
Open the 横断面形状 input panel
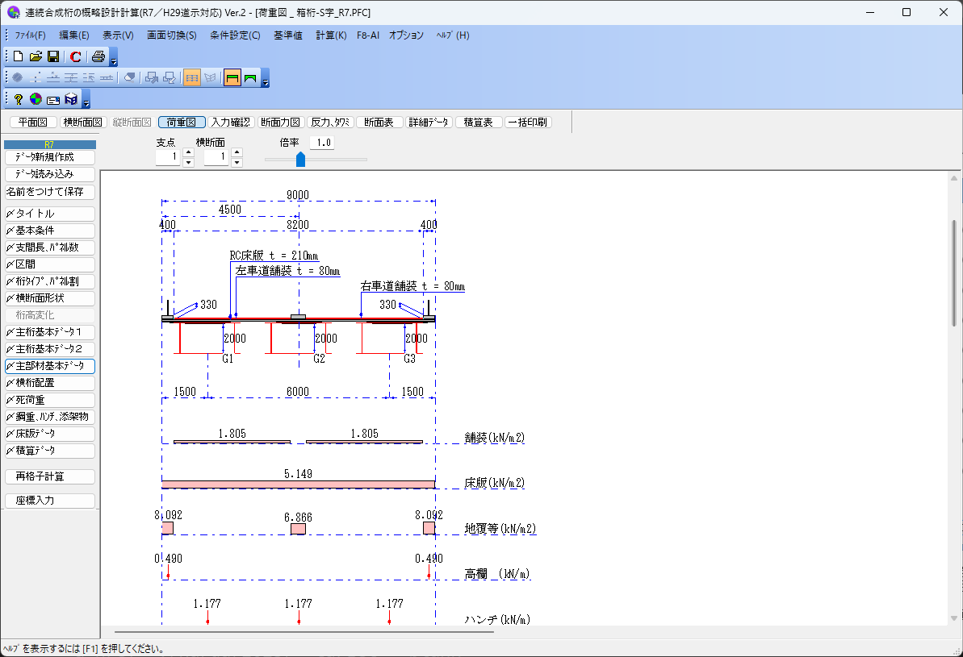[50, 298]
